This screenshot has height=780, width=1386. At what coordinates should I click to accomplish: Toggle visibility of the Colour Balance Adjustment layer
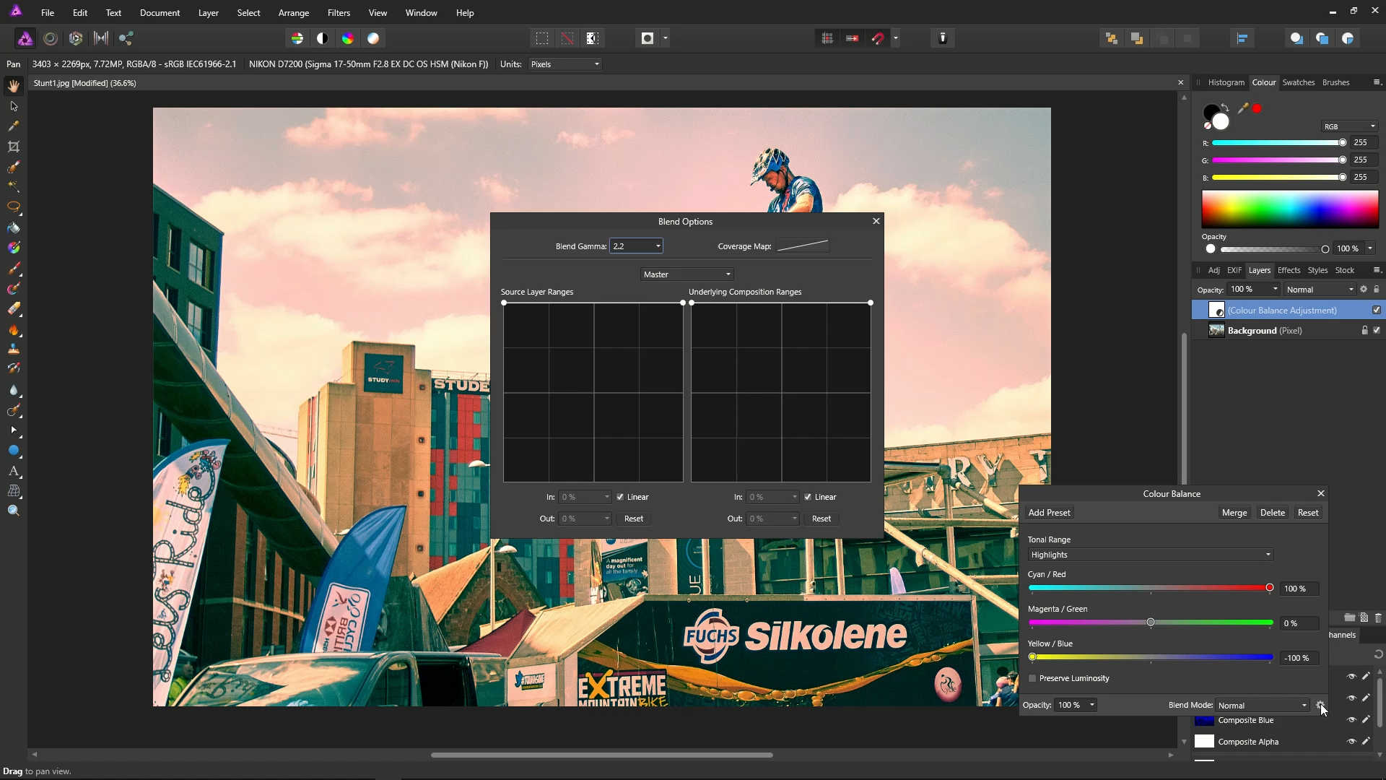click(1377, 309)
